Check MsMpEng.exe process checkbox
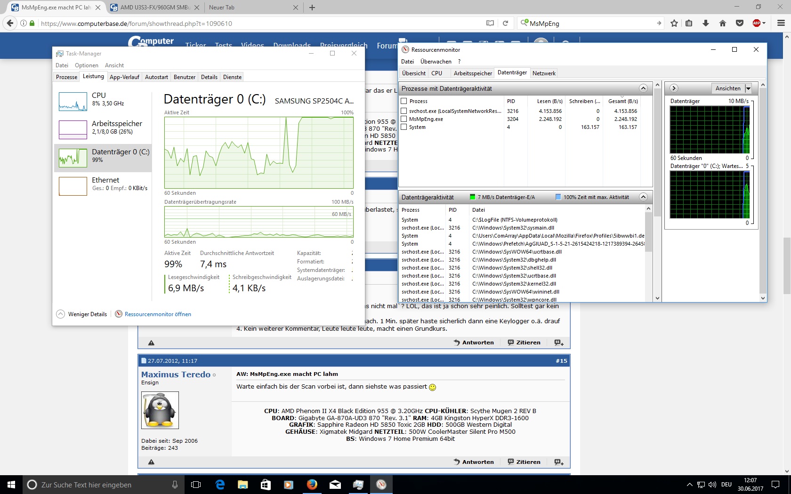791x494 pixels. pyautogui.click(x=404, y=119)
